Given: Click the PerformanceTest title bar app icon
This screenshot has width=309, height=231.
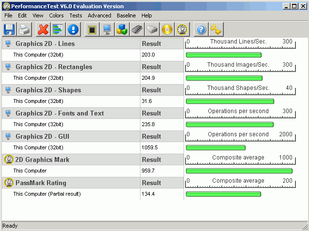Looking at the screenshot, I should coord(6,6).
